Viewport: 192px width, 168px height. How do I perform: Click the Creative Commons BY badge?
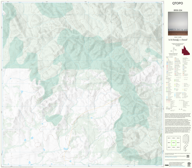tap(167, 165)
